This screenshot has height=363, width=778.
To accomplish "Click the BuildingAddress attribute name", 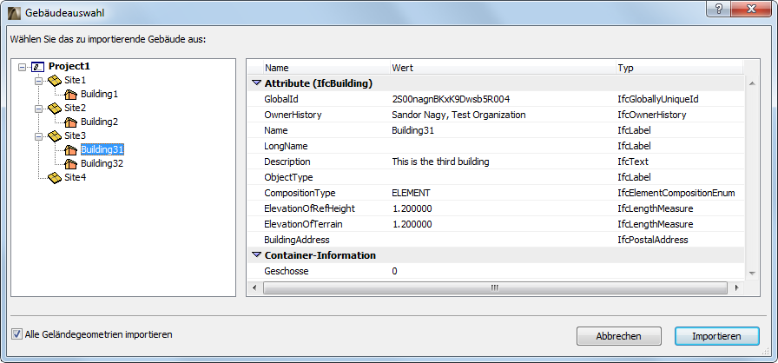I will tap(297, 240).
